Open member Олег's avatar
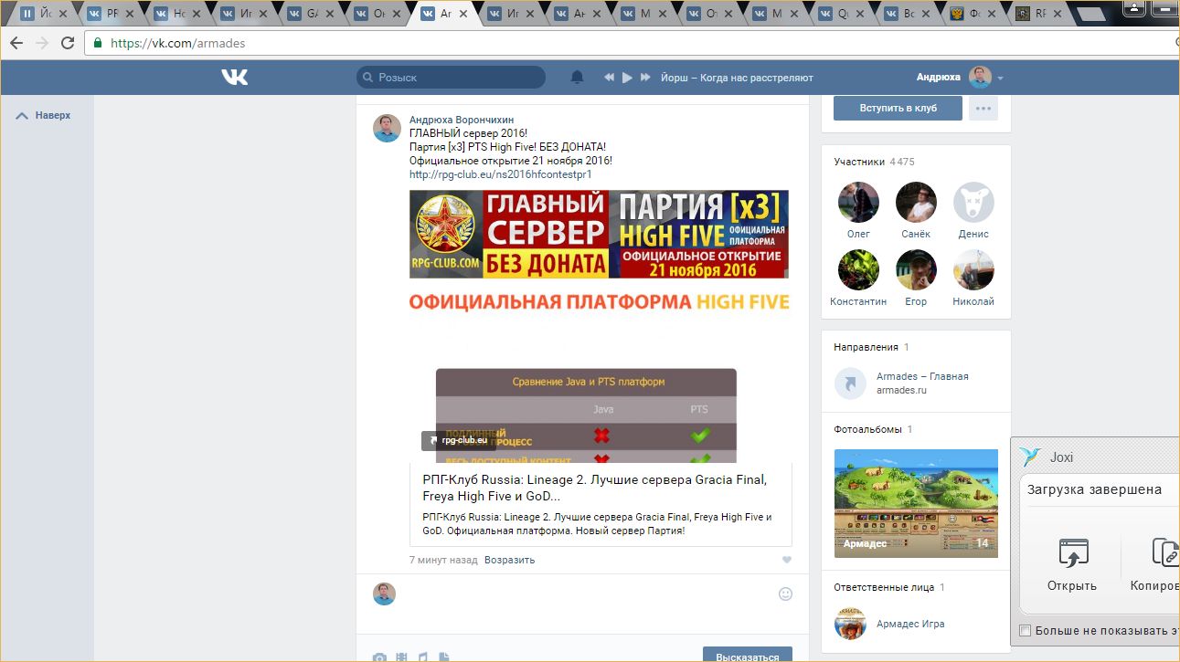This screenshot has height=662, width=1180. coord(858,203)
